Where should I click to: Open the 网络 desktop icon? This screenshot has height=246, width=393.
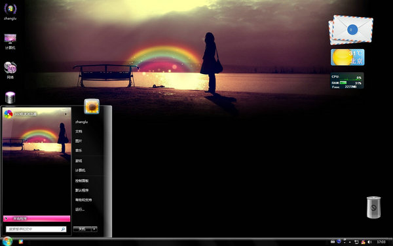tap(10, 70)
